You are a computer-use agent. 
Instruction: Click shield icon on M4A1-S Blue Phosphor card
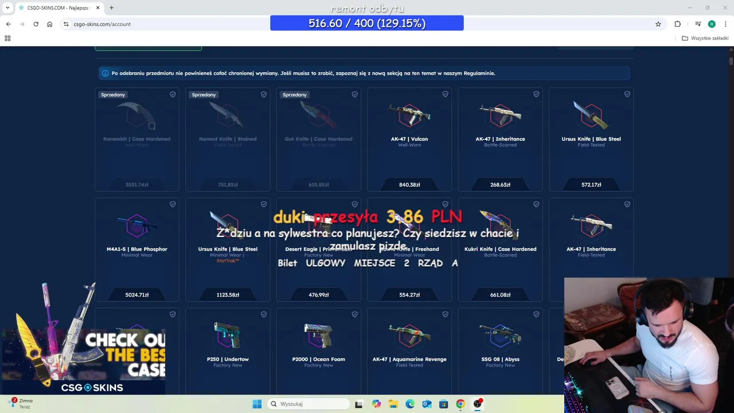[173, 204]
